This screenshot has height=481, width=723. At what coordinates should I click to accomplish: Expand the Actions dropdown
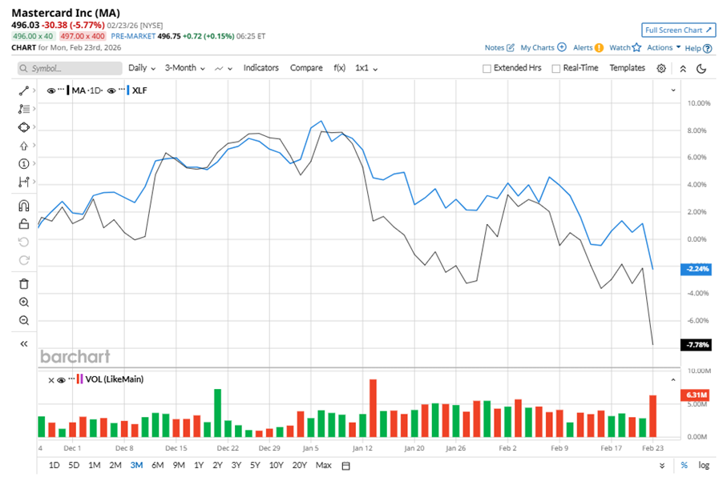[664, 47]
